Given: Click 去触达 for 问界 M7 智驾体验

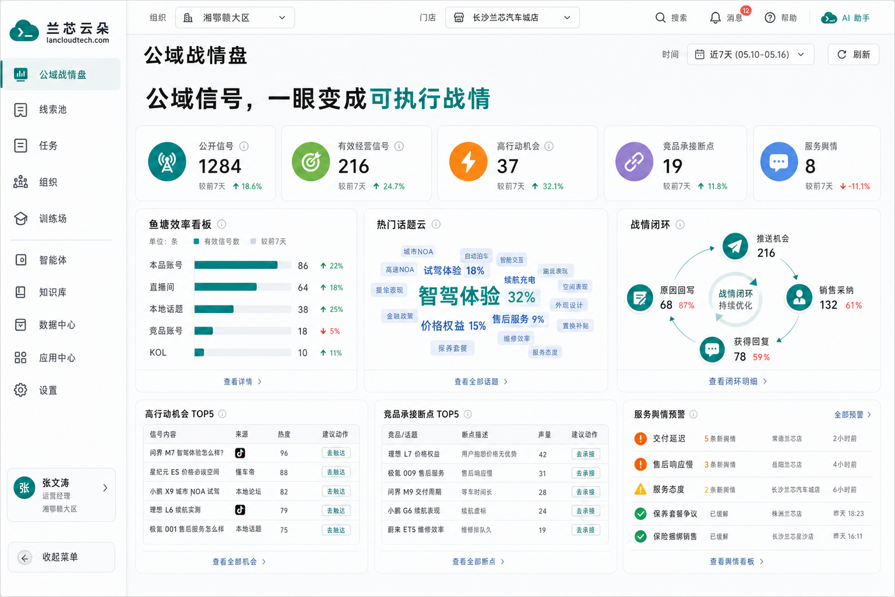Looking at the screenshot, I should [x=336, y=453].
